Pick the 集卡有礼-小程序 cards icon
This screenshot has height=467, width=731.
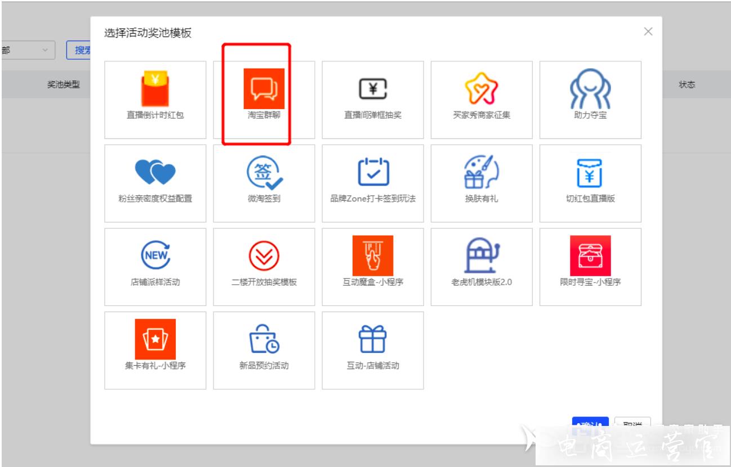[155, 339]
